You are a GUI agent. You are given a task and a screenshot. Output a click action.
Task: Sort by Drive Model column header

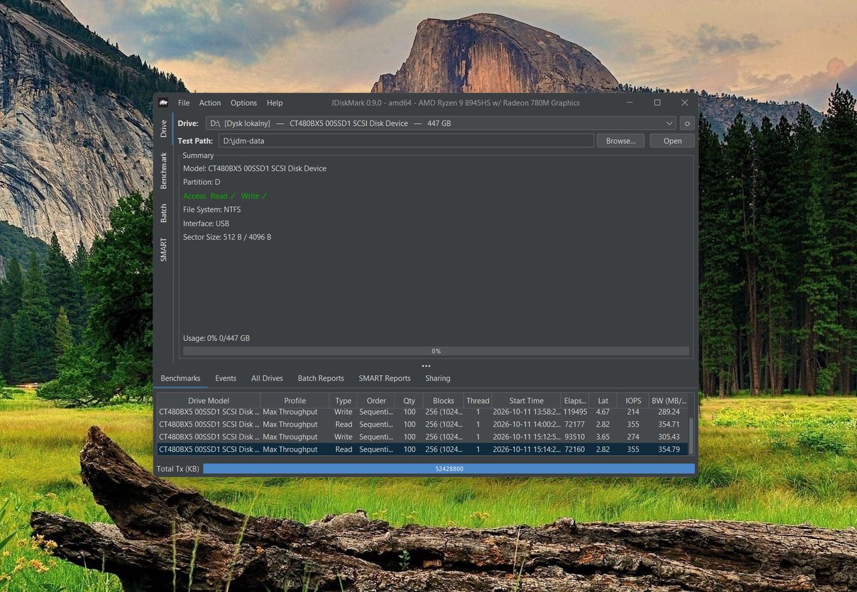[x=209, y=400]
